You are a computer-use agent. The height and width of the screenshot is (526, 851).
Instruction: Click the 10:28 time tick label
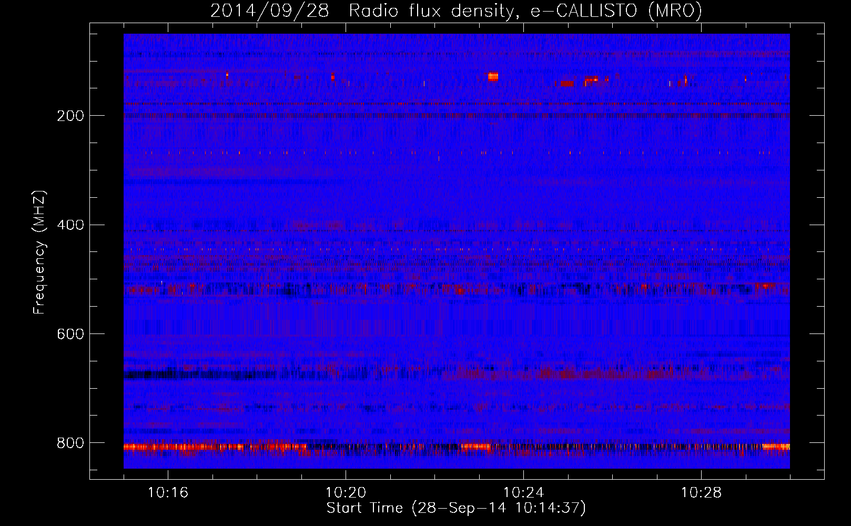click(701, 492)
